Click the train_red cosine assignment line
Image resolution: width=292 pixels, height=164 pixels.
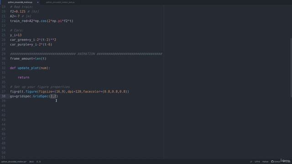tap(42, 21)
